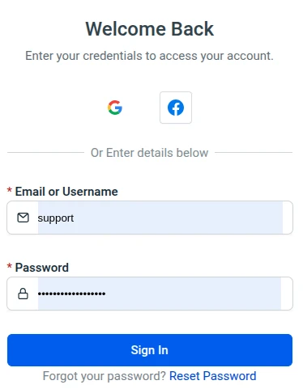The height and width of the screenshot is (389, 303).
Task: Click the Email or Username label
Action: [66, 192]
